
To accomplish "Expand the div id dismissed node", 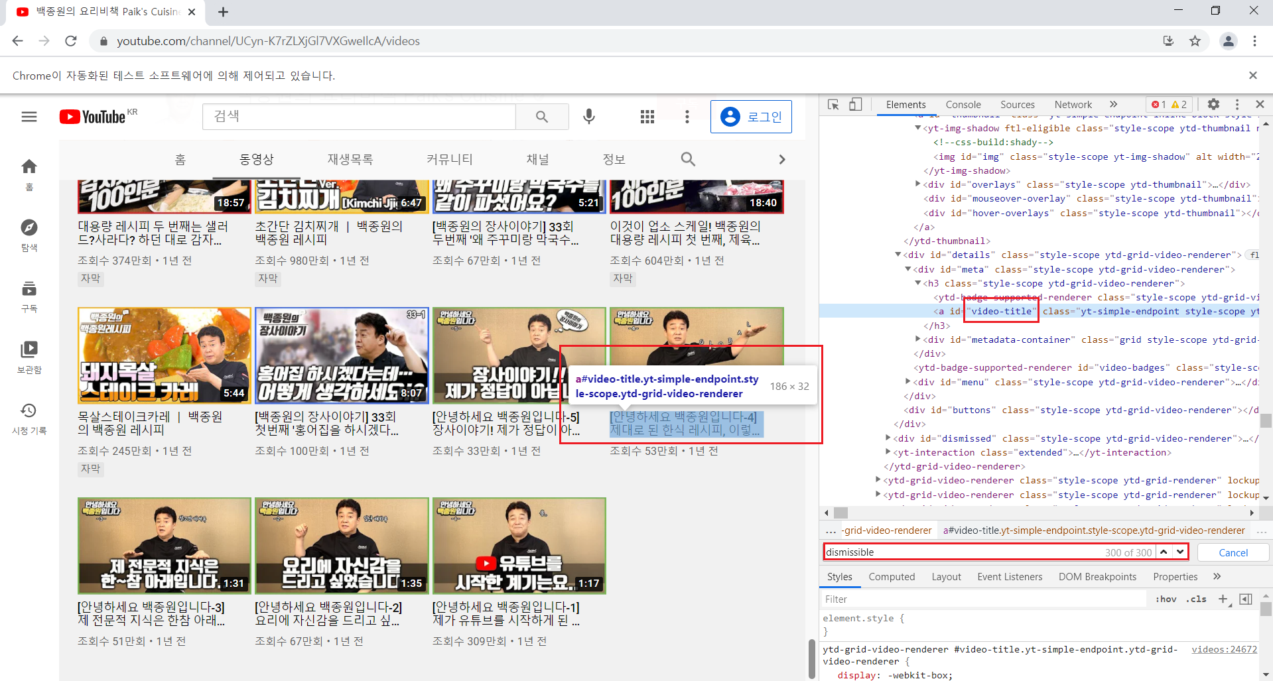I will point(888,438).
